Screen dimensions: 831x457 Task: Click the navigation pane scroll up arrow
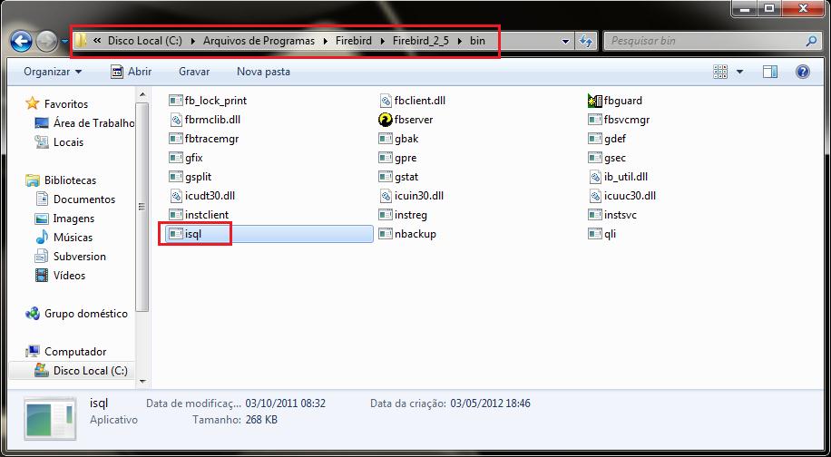142,95
